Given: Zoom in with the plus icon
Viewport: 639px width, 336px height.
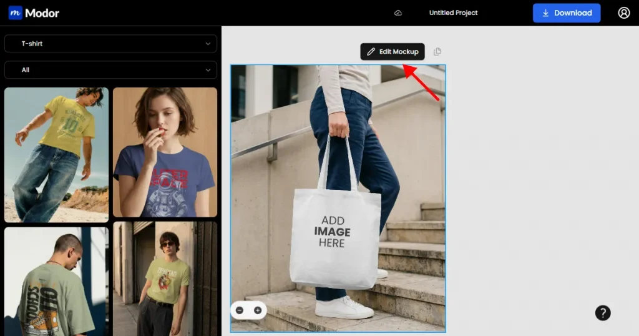Looking at the screenshot, I should pyautogui.click(x=257, y=310).
